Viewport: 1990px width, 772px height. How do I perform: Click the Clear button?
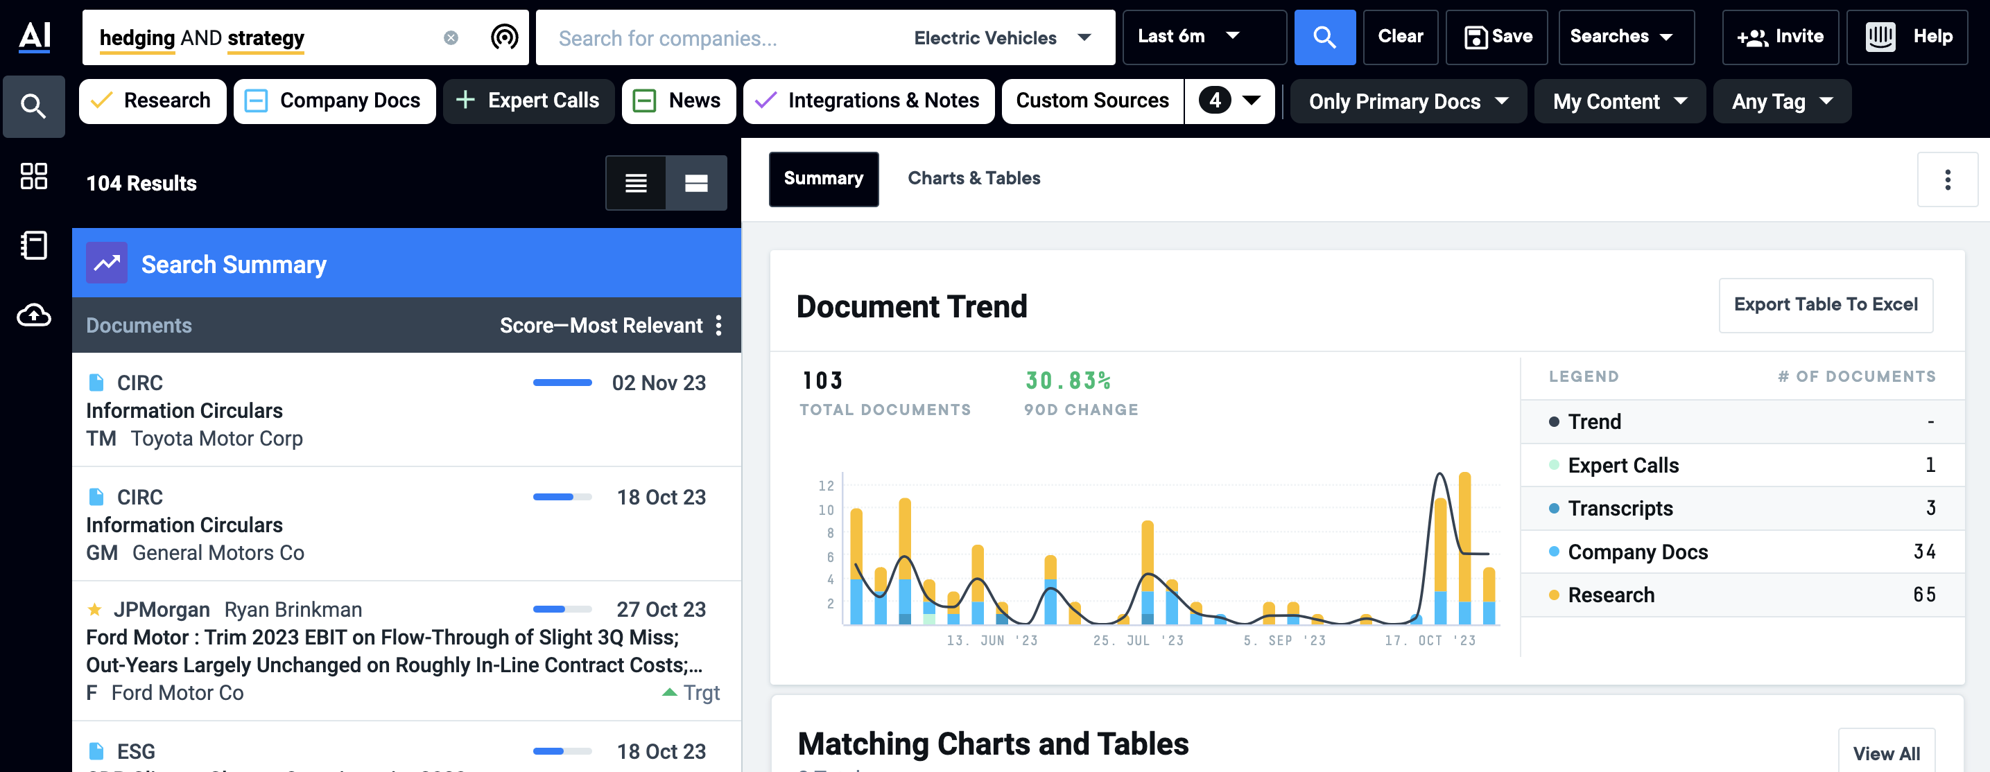click(1400, 37)
